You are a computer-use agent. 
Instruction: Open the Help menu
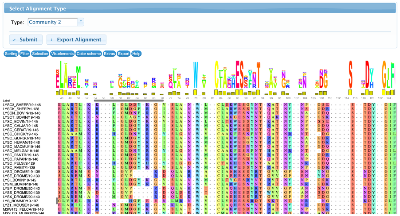137,54
